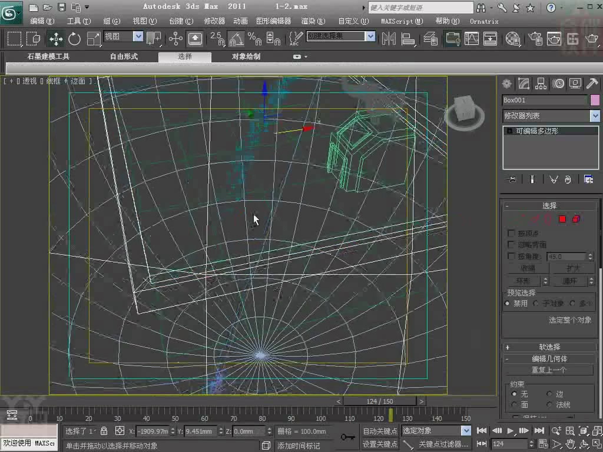Open the Create command panel tab

(507, 84)
